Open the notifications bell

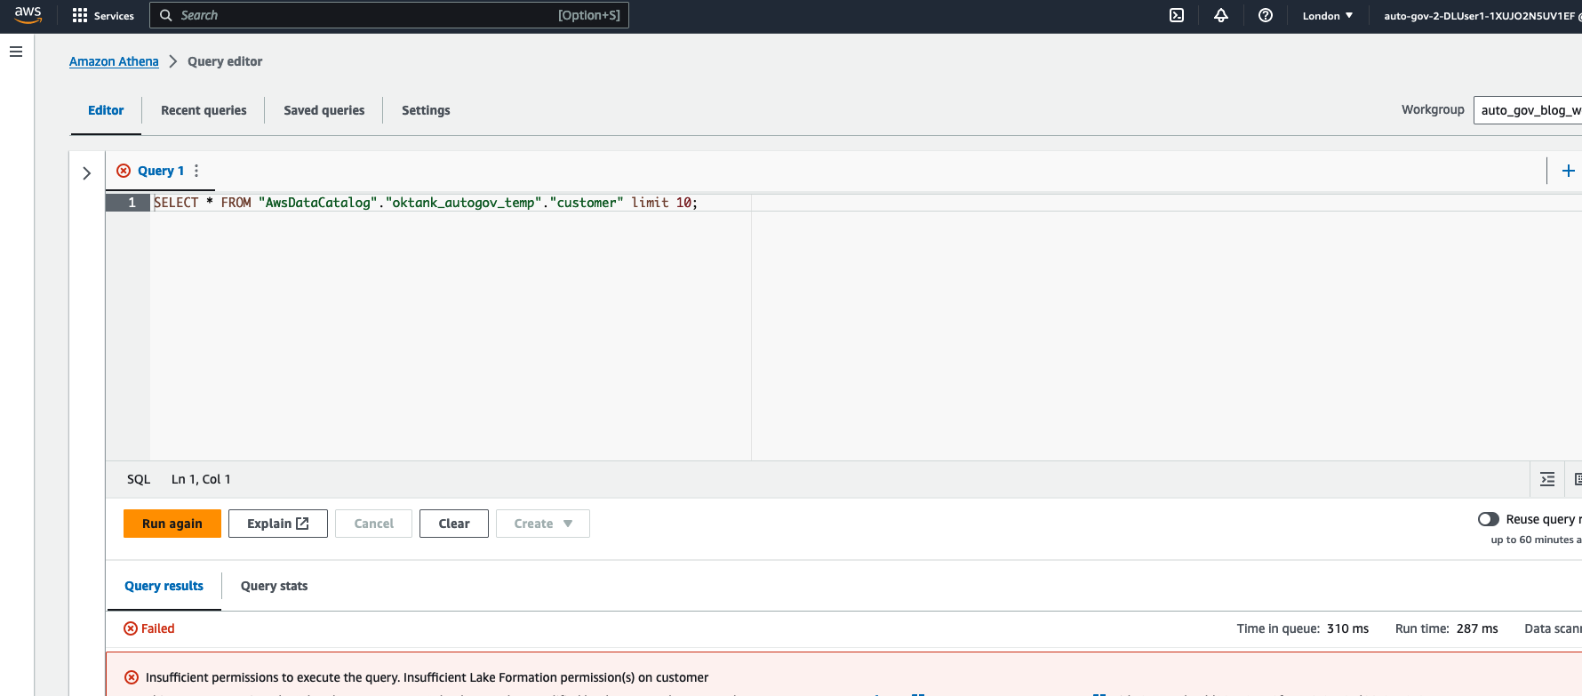tap(1221, 15)
